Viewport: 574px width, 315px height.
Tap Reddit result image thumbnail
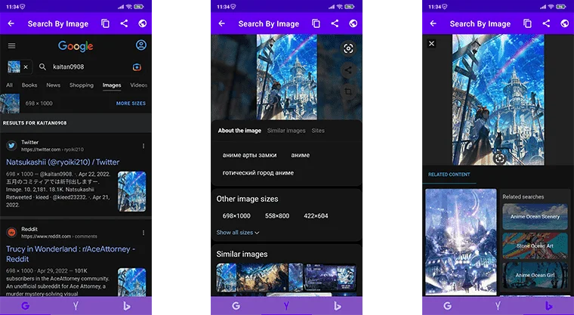131,282
